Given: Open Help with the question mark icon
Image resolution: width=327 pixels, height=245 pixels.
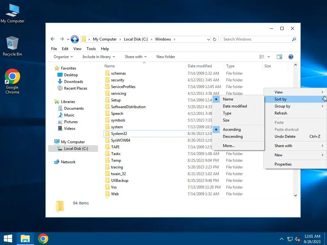Looking at the screenshot, I should point(291,57).
